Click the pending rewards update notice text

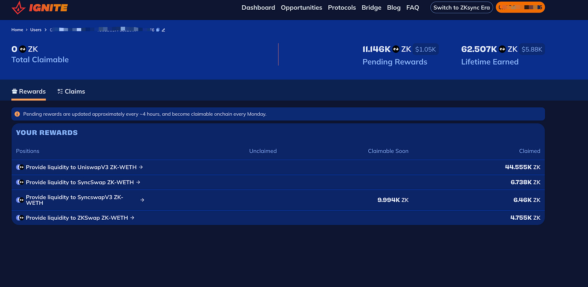tap(145, 114)
